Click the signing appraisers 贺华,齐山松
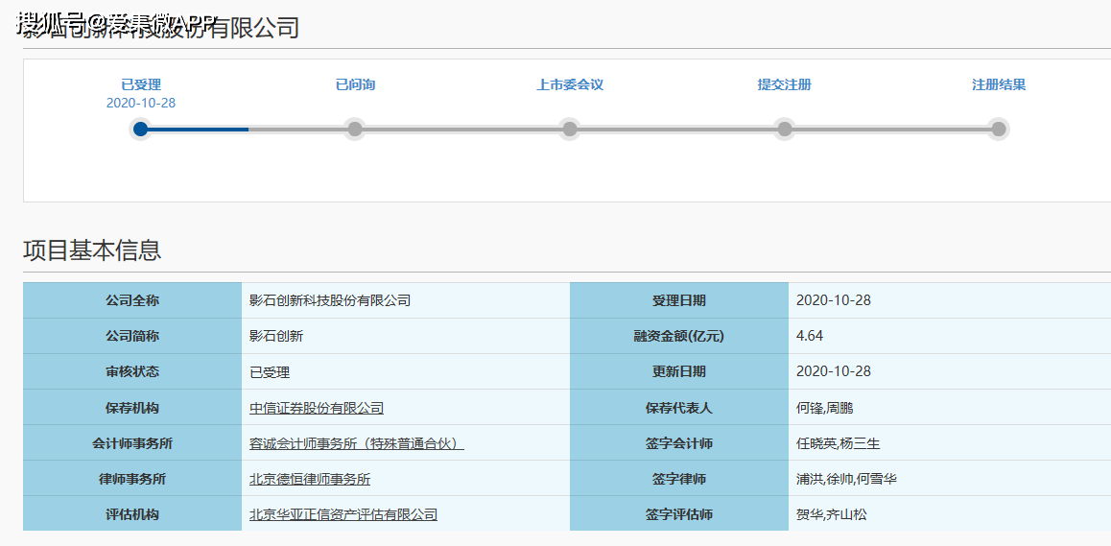The image size is (1111, 546). 831,514
